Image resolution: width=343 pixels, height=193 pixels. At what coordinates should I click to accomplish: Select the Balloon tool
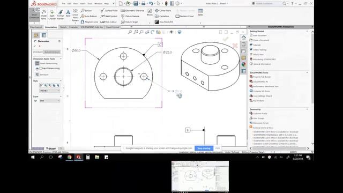point(86,11)
